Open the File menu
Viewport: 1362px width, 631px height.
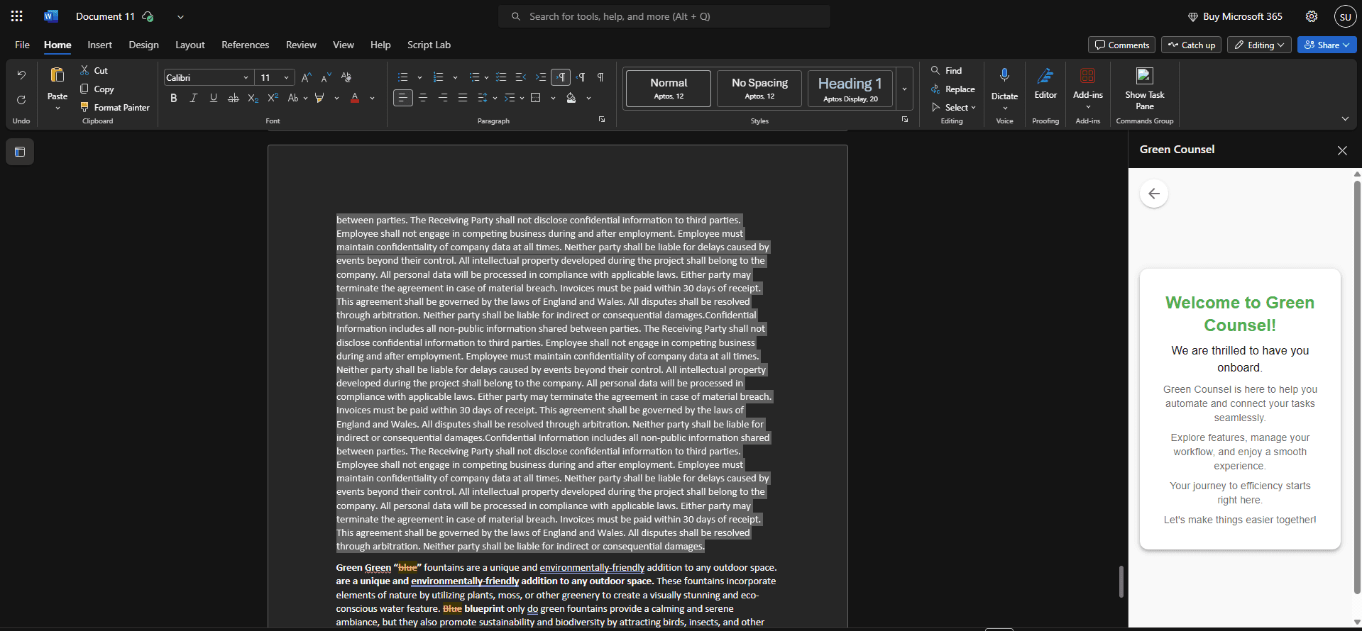(x=23, y=45)
